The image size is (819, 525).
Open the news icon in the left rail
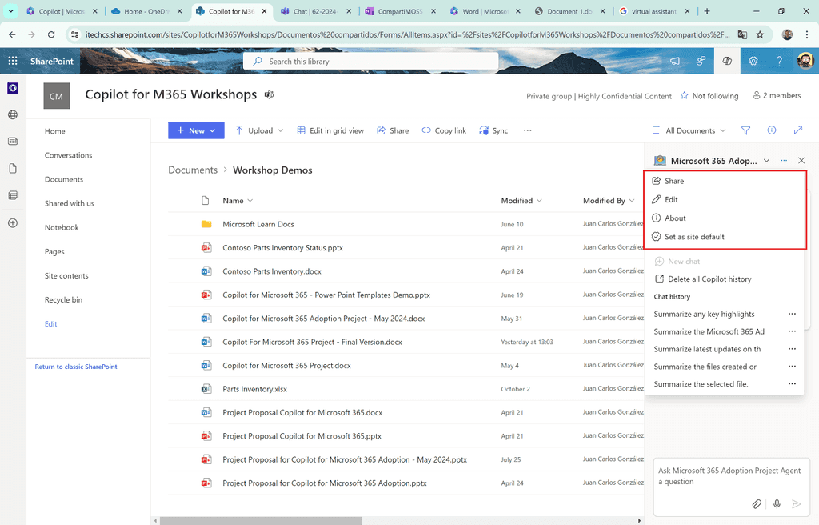coord(13,141)
